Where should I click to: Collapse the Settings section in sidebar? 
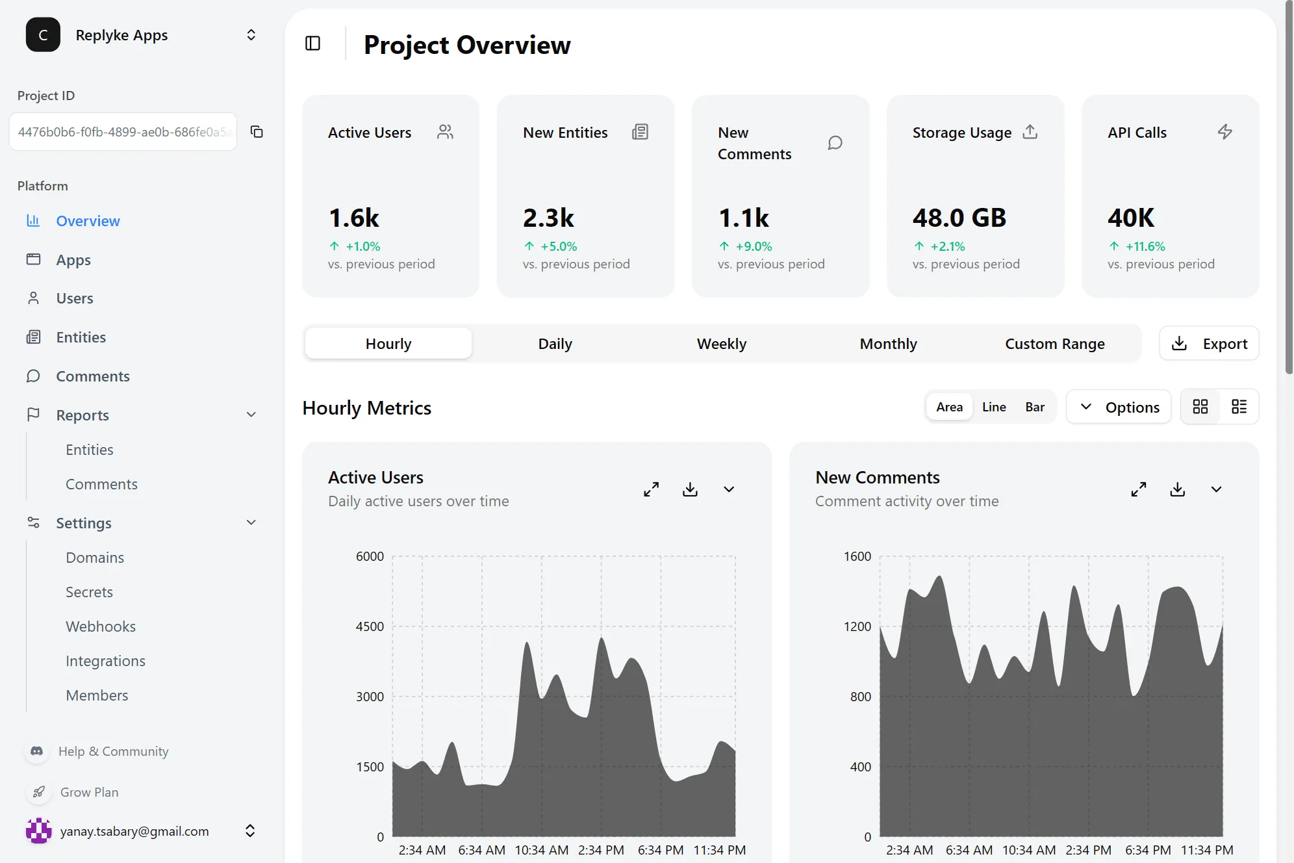tap(251, 522)
